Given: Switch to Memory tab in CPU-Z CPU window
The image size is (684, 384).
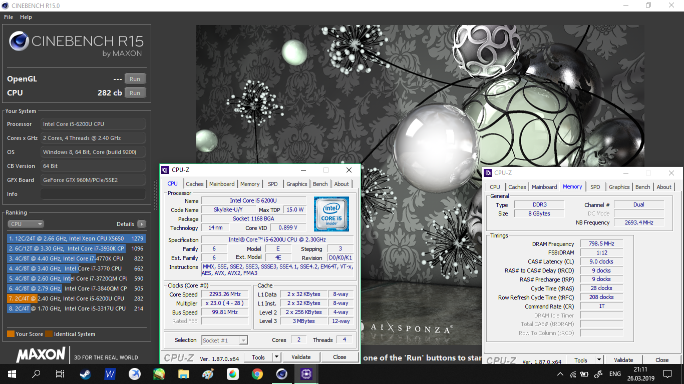Looking at the screenshot, I should (x=250, y=184).
